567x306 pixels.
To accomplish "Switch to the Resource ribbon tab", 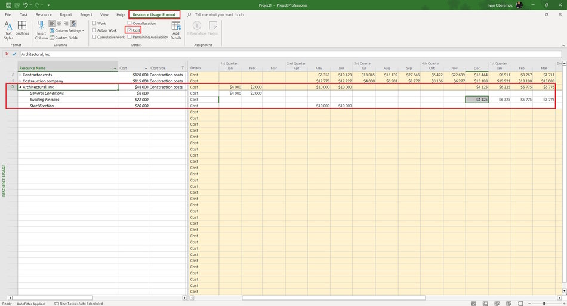I will [44, 14].
